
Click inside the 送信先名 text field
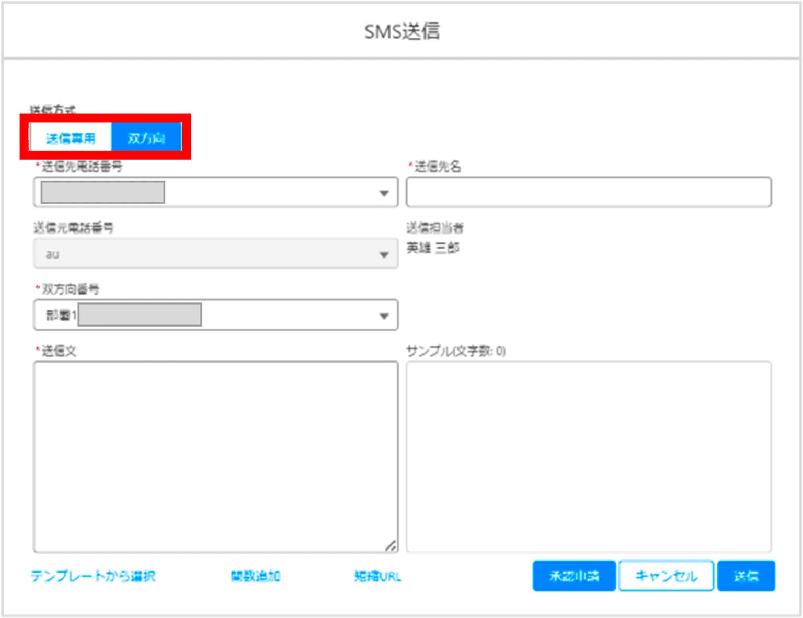coord(588,192)
